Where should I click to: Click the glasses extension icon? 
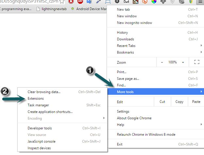pyautogui.click(x=126, y=2)
